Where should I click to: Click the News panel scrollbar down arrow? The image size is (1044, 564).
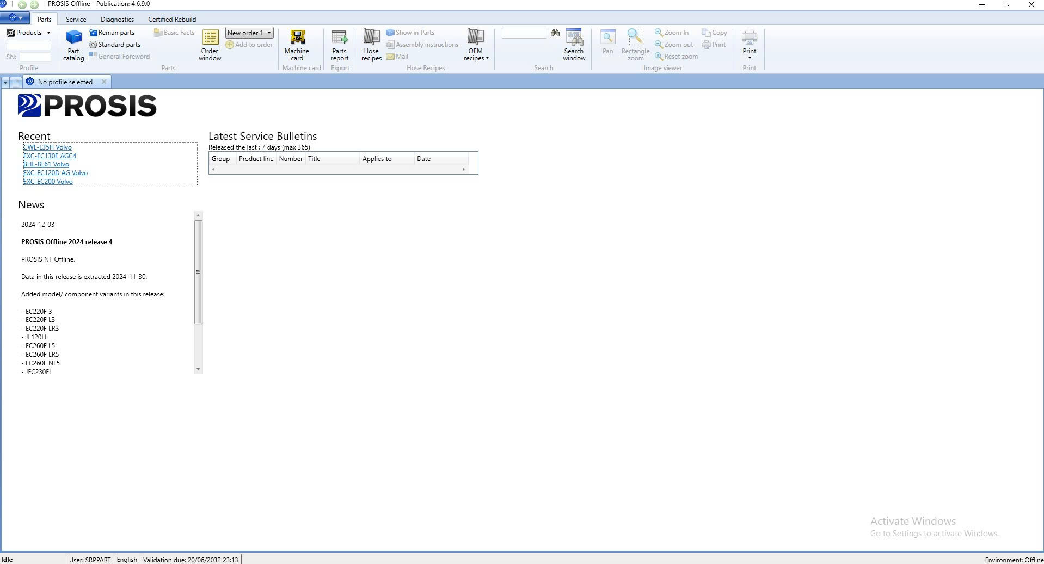[198, 369]
